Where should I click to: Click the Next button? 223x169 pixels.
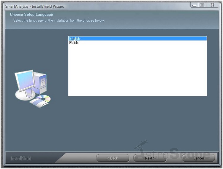click(x=150, y=158)
